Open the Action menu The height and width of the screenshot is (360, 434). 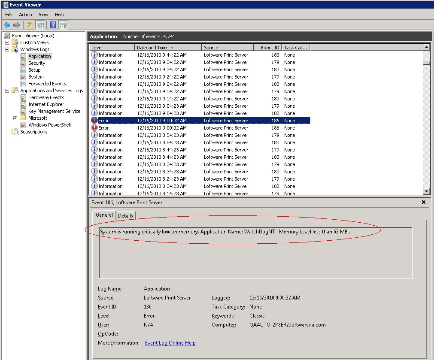pyautogui.click(x=25, y=15)
